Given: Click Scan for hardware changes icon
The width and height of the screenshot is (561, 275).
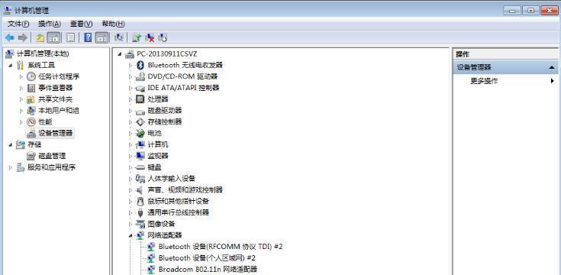Looking at the screenshot, I should click(119, 37).
